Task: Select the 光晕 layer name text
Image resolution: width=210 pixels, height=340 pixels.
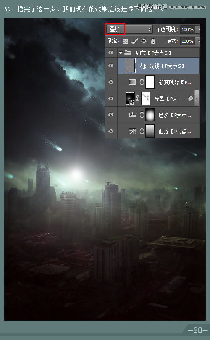Action: coord(168,99)
